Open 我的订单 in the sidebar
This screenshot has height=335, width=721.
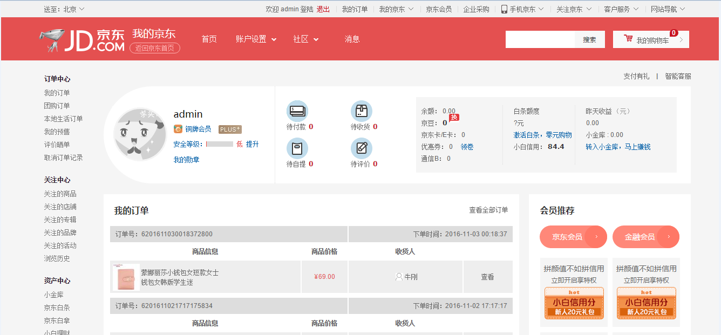(57, 93)
